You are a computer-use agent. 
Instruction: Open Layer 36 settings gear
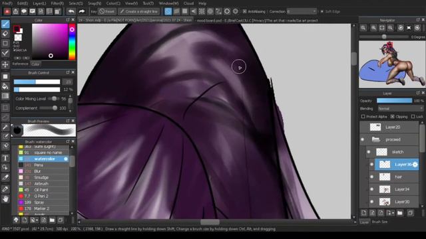click(x=415, y=165)
